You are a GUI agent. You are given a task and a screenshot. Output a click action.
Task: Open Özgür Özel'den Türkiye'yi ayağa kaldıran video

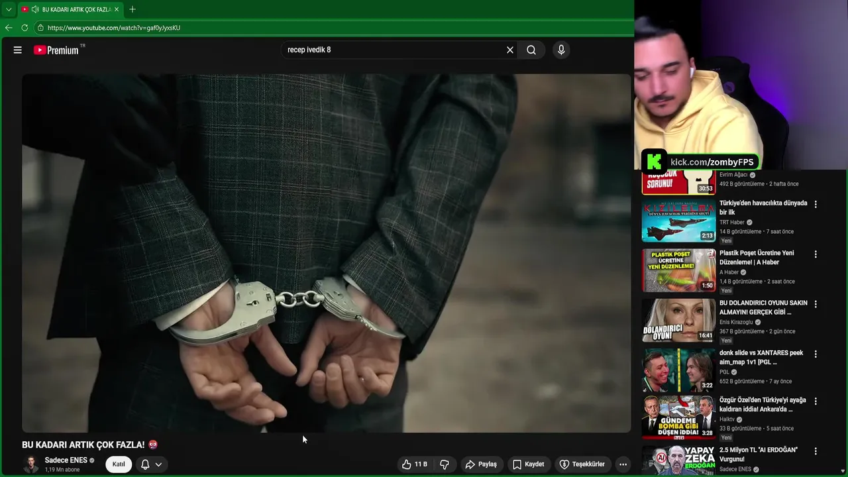tap(763, 404)
